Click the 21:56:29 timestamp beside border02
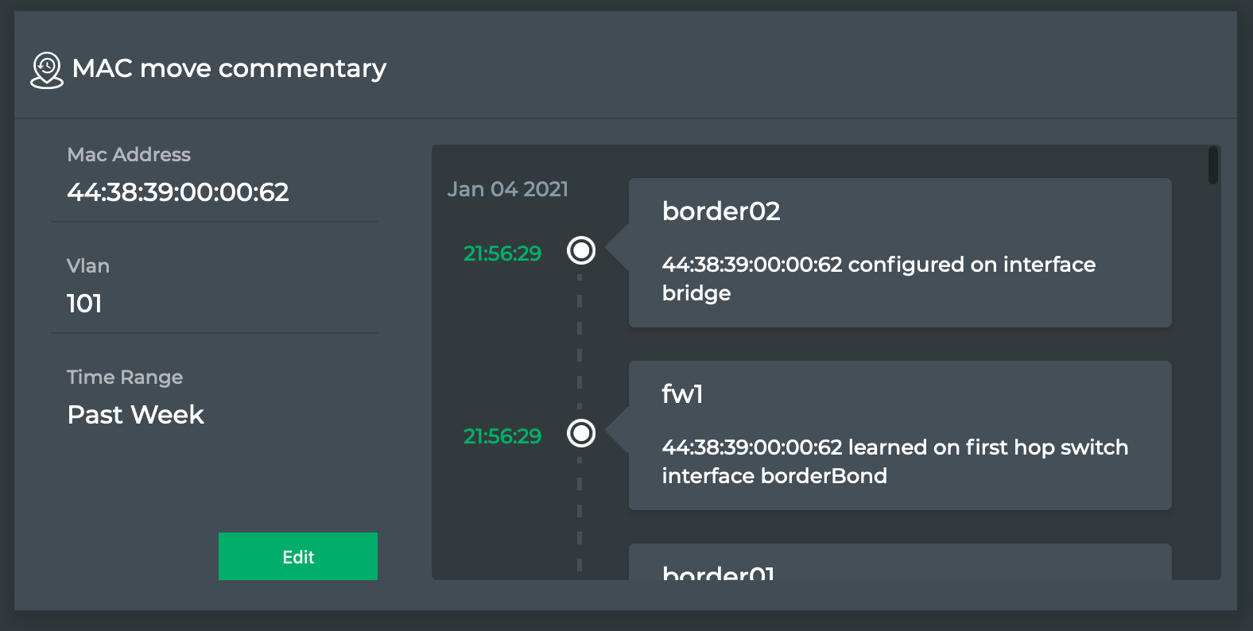1253x631 pixels. pyautogui.click(x=502, y=254)
